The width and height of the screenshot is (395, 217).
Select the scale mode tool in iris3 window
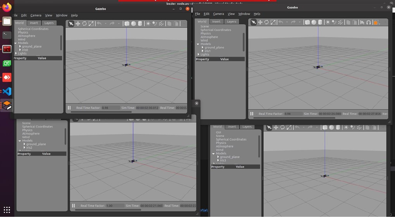tap(289, 128)
